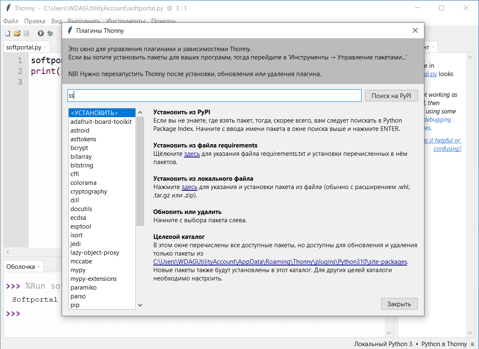Open the plugins site-packages folder path link
The width and height of the screenshot is (479, 349).
pyautogui.click(x=280, y=262)
